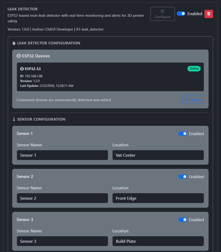Toggle the Leak Detector plugin Enabled switch
The height and width of the screenshot is (252, 221).
point(181,14)
